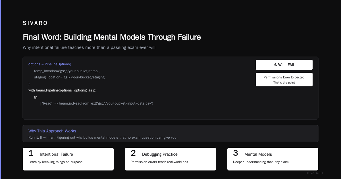Screen dimensions: 341x179
Task: Click the subtitle about intentional failure
Action: (x=89, y=47)
